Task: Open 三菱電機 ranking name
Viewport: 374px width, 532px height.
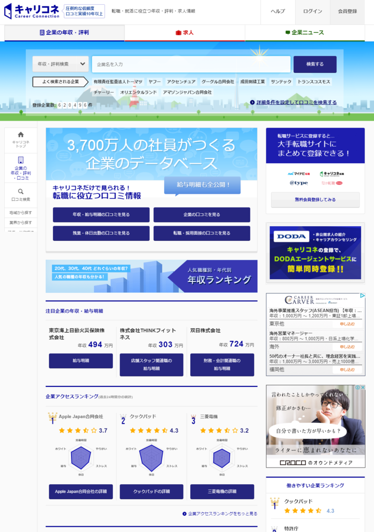Action: (209, 417)
